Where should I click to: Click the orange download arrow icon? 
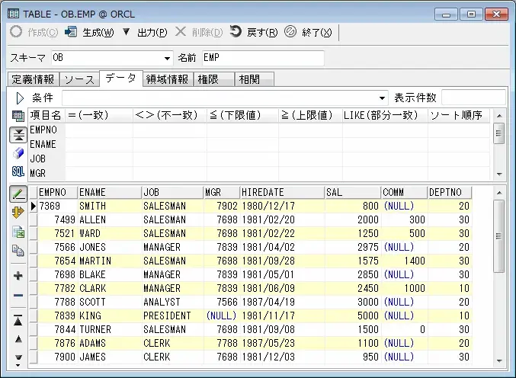coord(18,213)
